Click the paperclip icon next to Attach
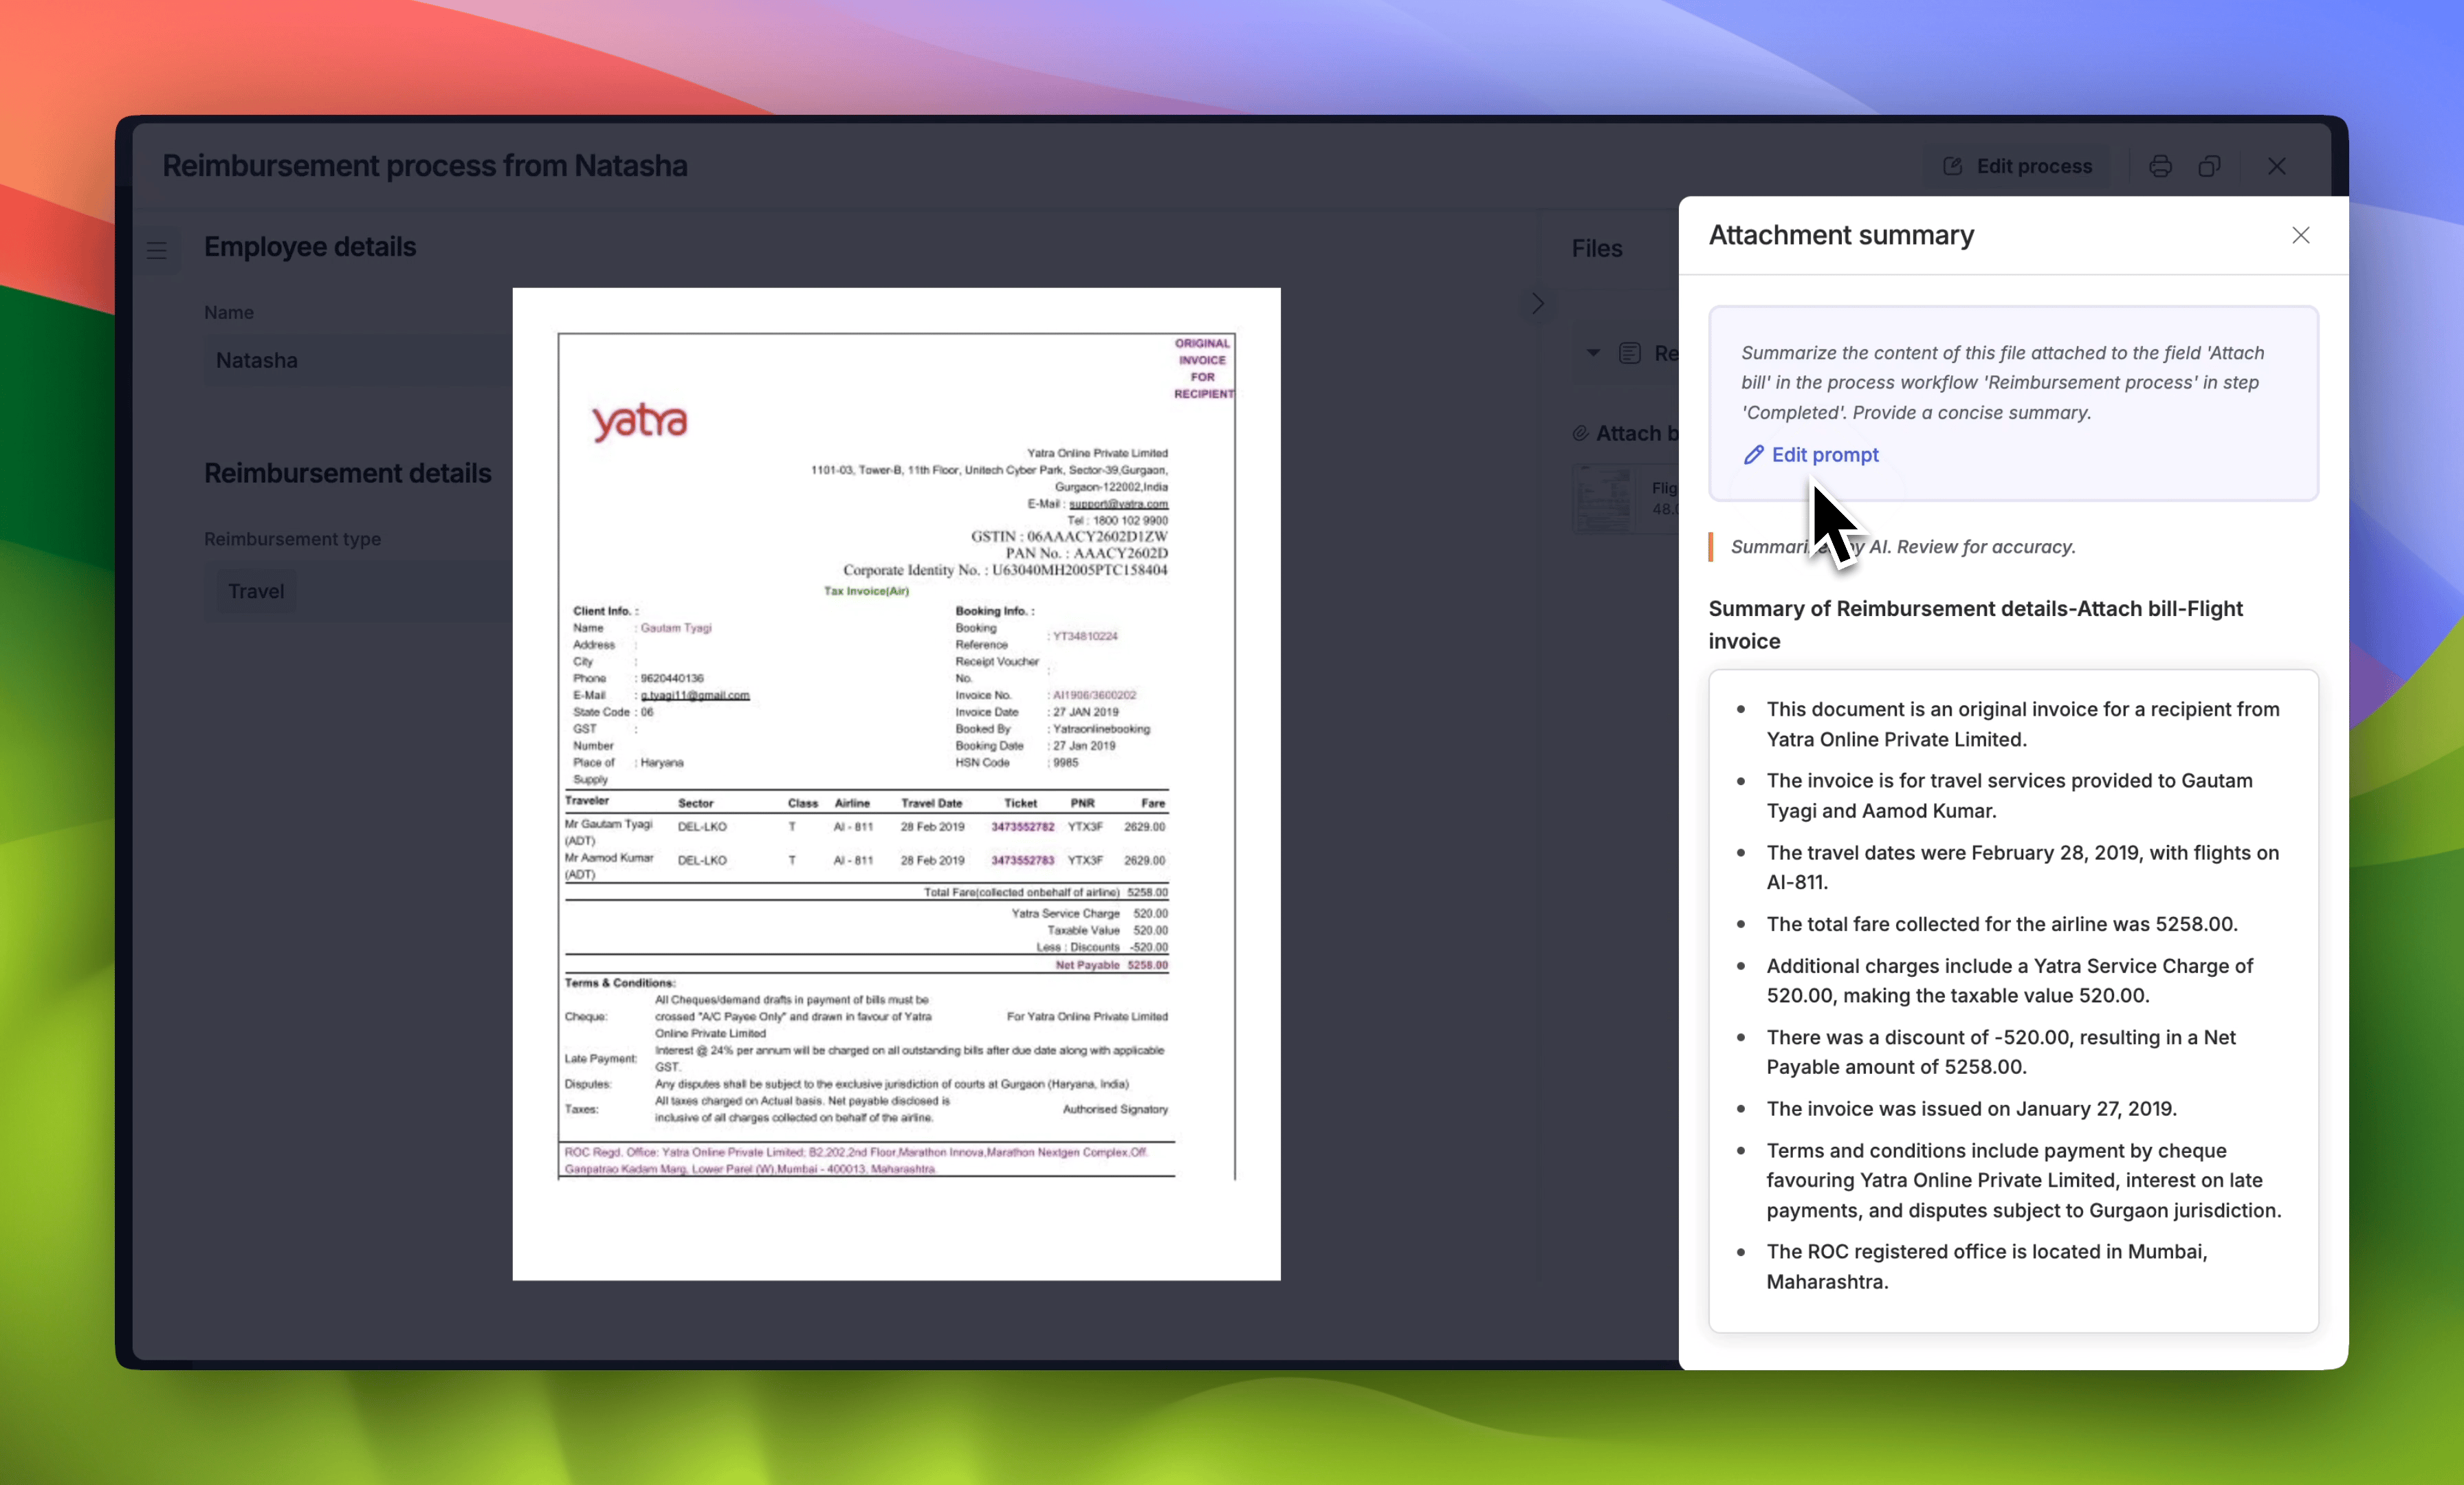The image size is (2464, 1485). click(x=1580, y=433)
